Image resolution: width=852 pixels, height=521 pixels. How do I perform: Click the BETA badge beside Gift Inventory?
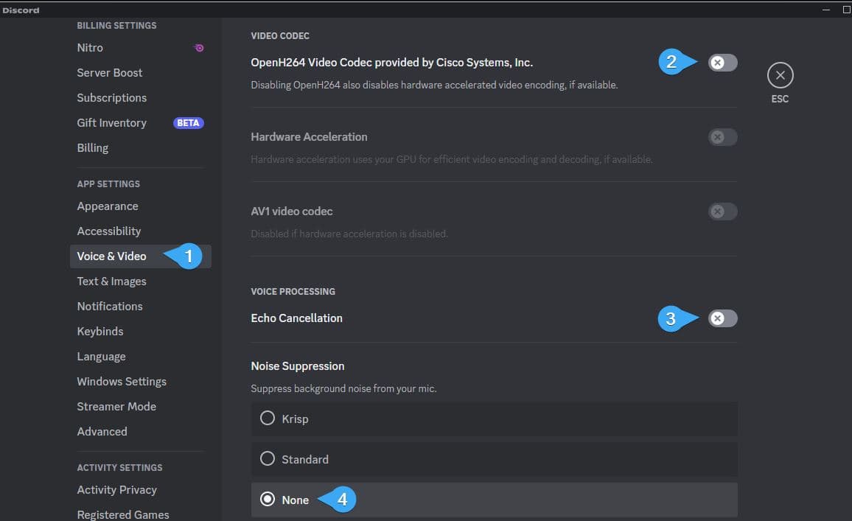(x=188, y=123)
